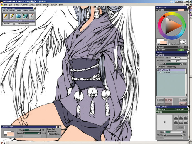This screenshot has width=192, height=144.
Task: Click the lock icon on Layer 1
Action: (163, 70)
